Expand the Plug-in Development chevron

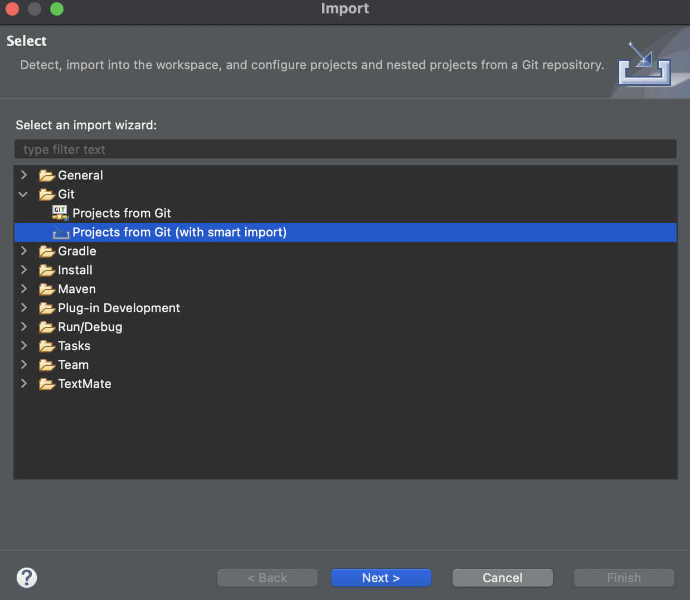tap(23, 308)
